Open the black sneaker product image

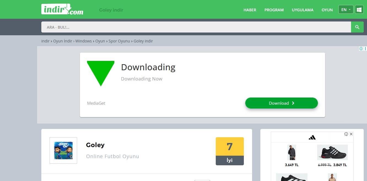[332, 152]
